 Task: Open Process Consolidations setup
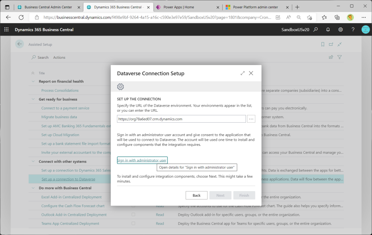click(60, 90)
